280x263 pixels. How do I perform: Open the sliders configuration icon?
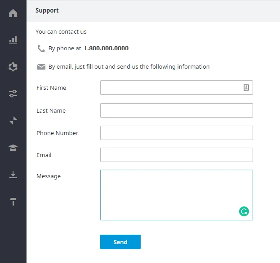13,94
